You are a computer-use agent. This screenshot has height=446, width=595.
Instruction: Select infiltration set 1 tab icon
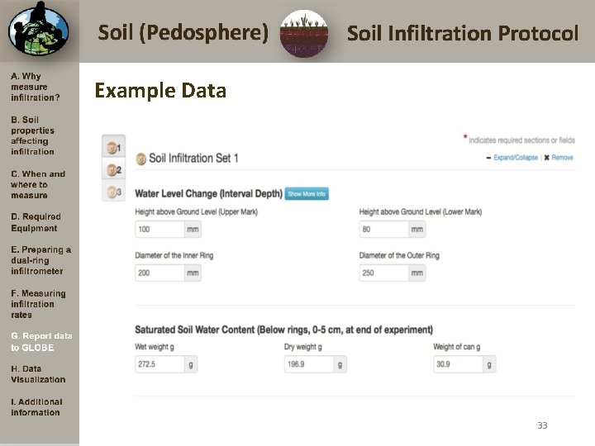[x=114, y=148]
